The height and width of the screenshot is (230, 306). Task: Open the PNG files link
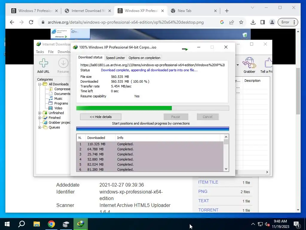[x=203, y=191]
